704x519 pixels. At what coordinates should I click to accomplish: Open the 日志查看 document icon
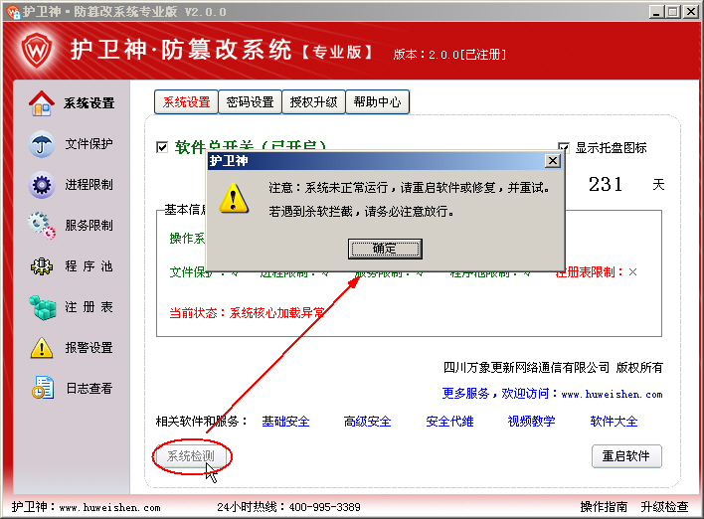43,388
